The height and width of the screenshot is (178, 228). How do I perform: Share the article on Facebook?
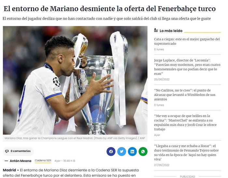(111, 152)
